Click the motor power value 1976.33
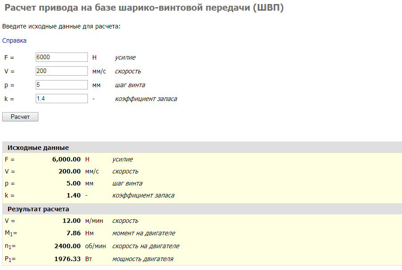This screenshot has width=402, height=270. tap(67, 259)
